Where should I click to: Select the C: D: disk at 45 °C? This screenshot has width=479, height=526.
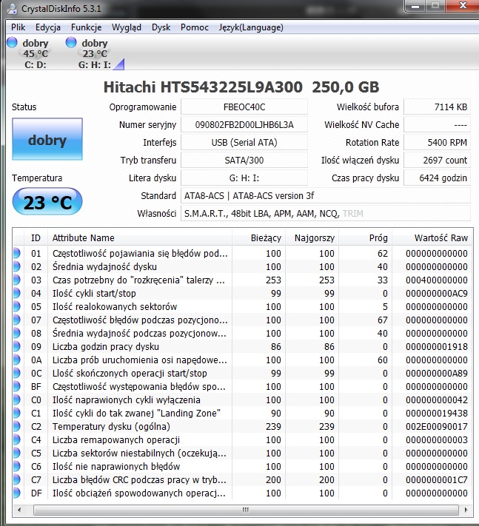pos(30,53)
